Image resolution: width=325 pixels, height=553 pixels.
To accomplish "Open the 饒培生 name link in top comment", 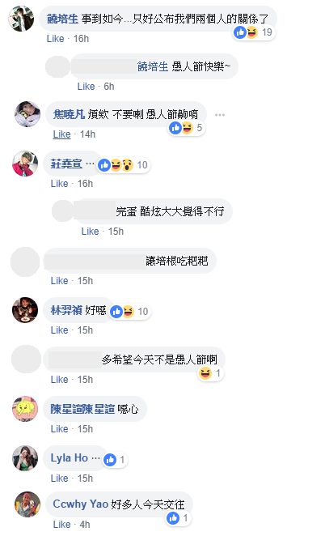I will coord(63,19).
